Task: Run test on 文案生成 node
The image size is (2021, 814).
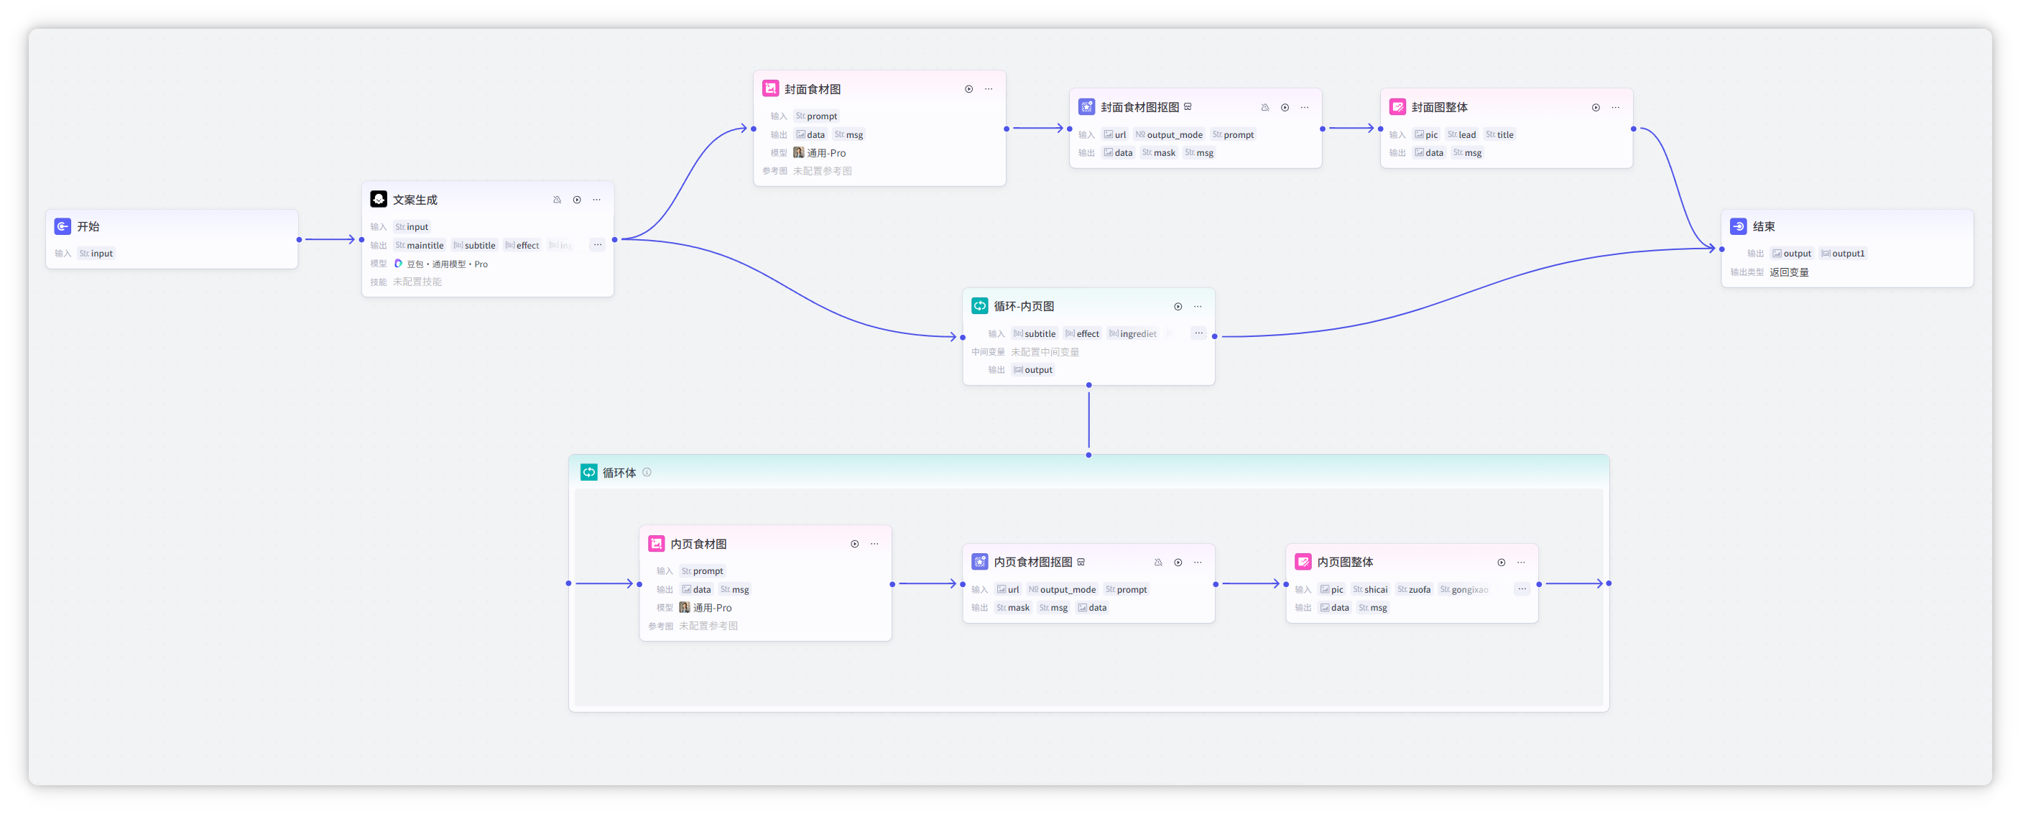Action: click(x=577, y=200)
